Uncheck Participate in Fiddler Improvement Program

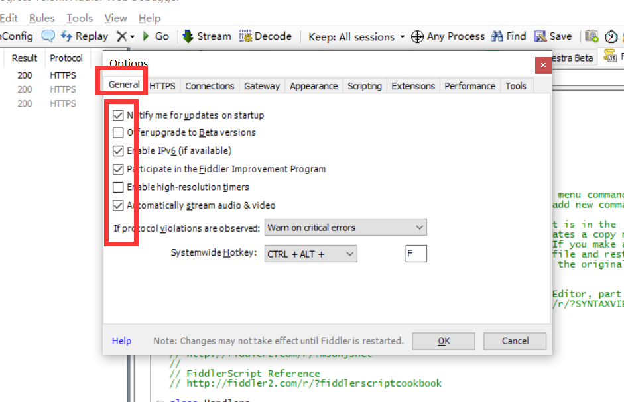point(118,169)
